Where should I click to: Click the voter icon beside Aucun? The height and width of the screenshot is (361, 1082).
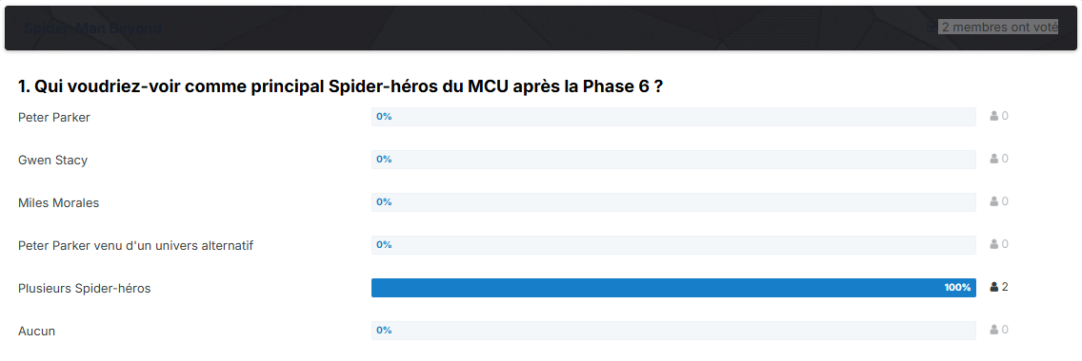(x=993, y=330)
